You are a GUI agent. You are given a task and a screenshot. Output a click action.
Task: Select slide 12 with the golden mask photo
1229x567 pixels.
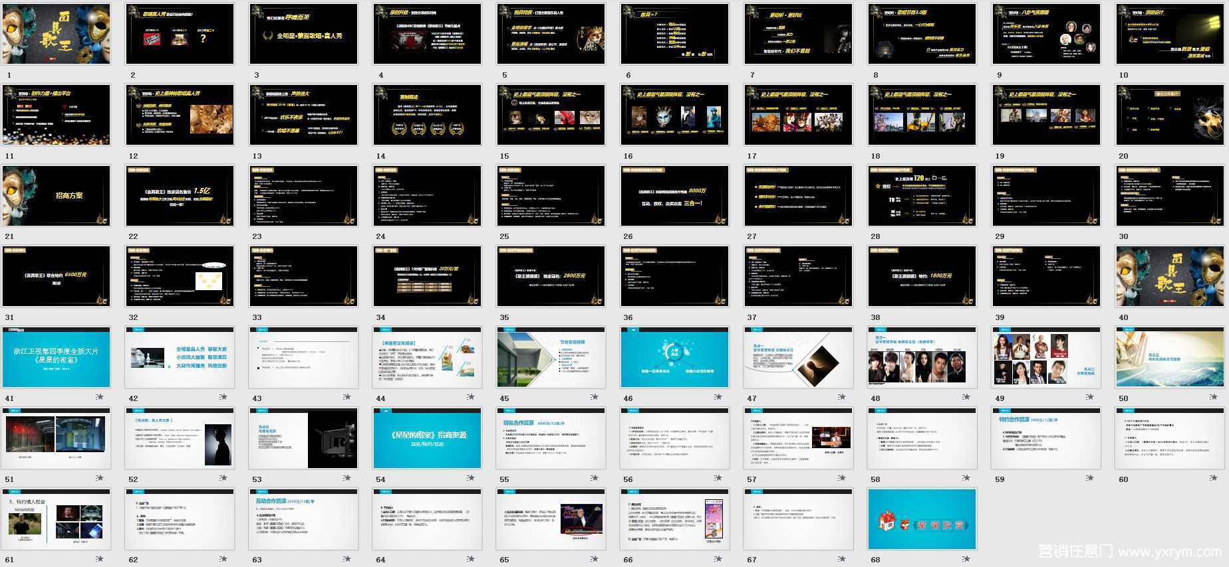click(x=180, y=114)
